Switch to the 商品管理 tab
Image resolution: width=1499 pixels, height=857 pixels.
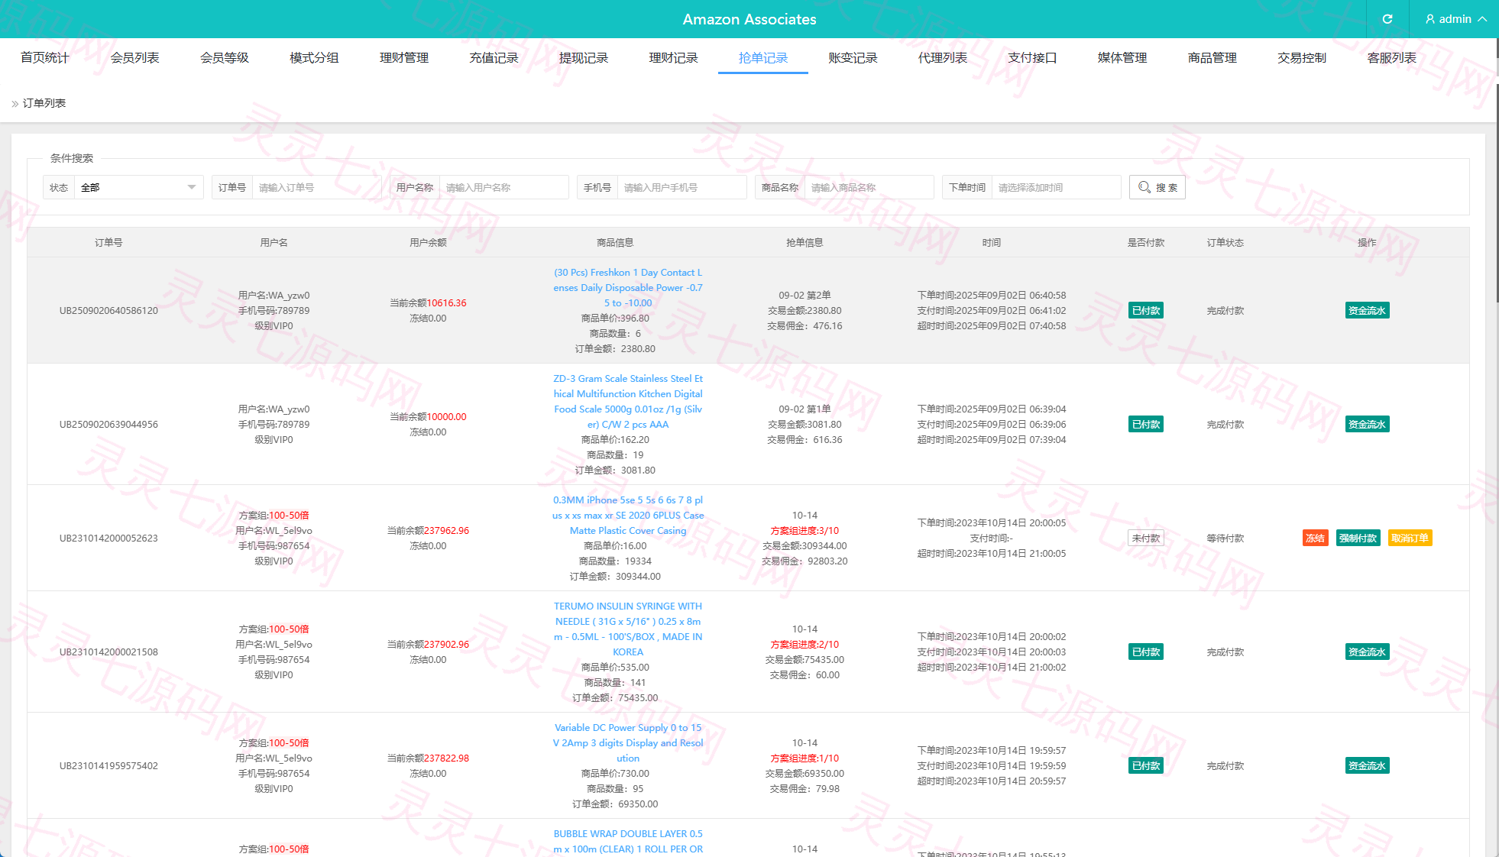1212,58
